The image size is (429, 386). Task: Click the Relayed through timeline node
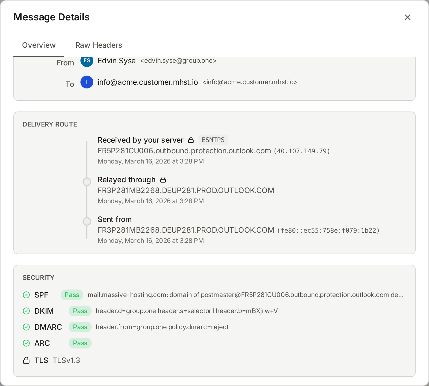87,182
